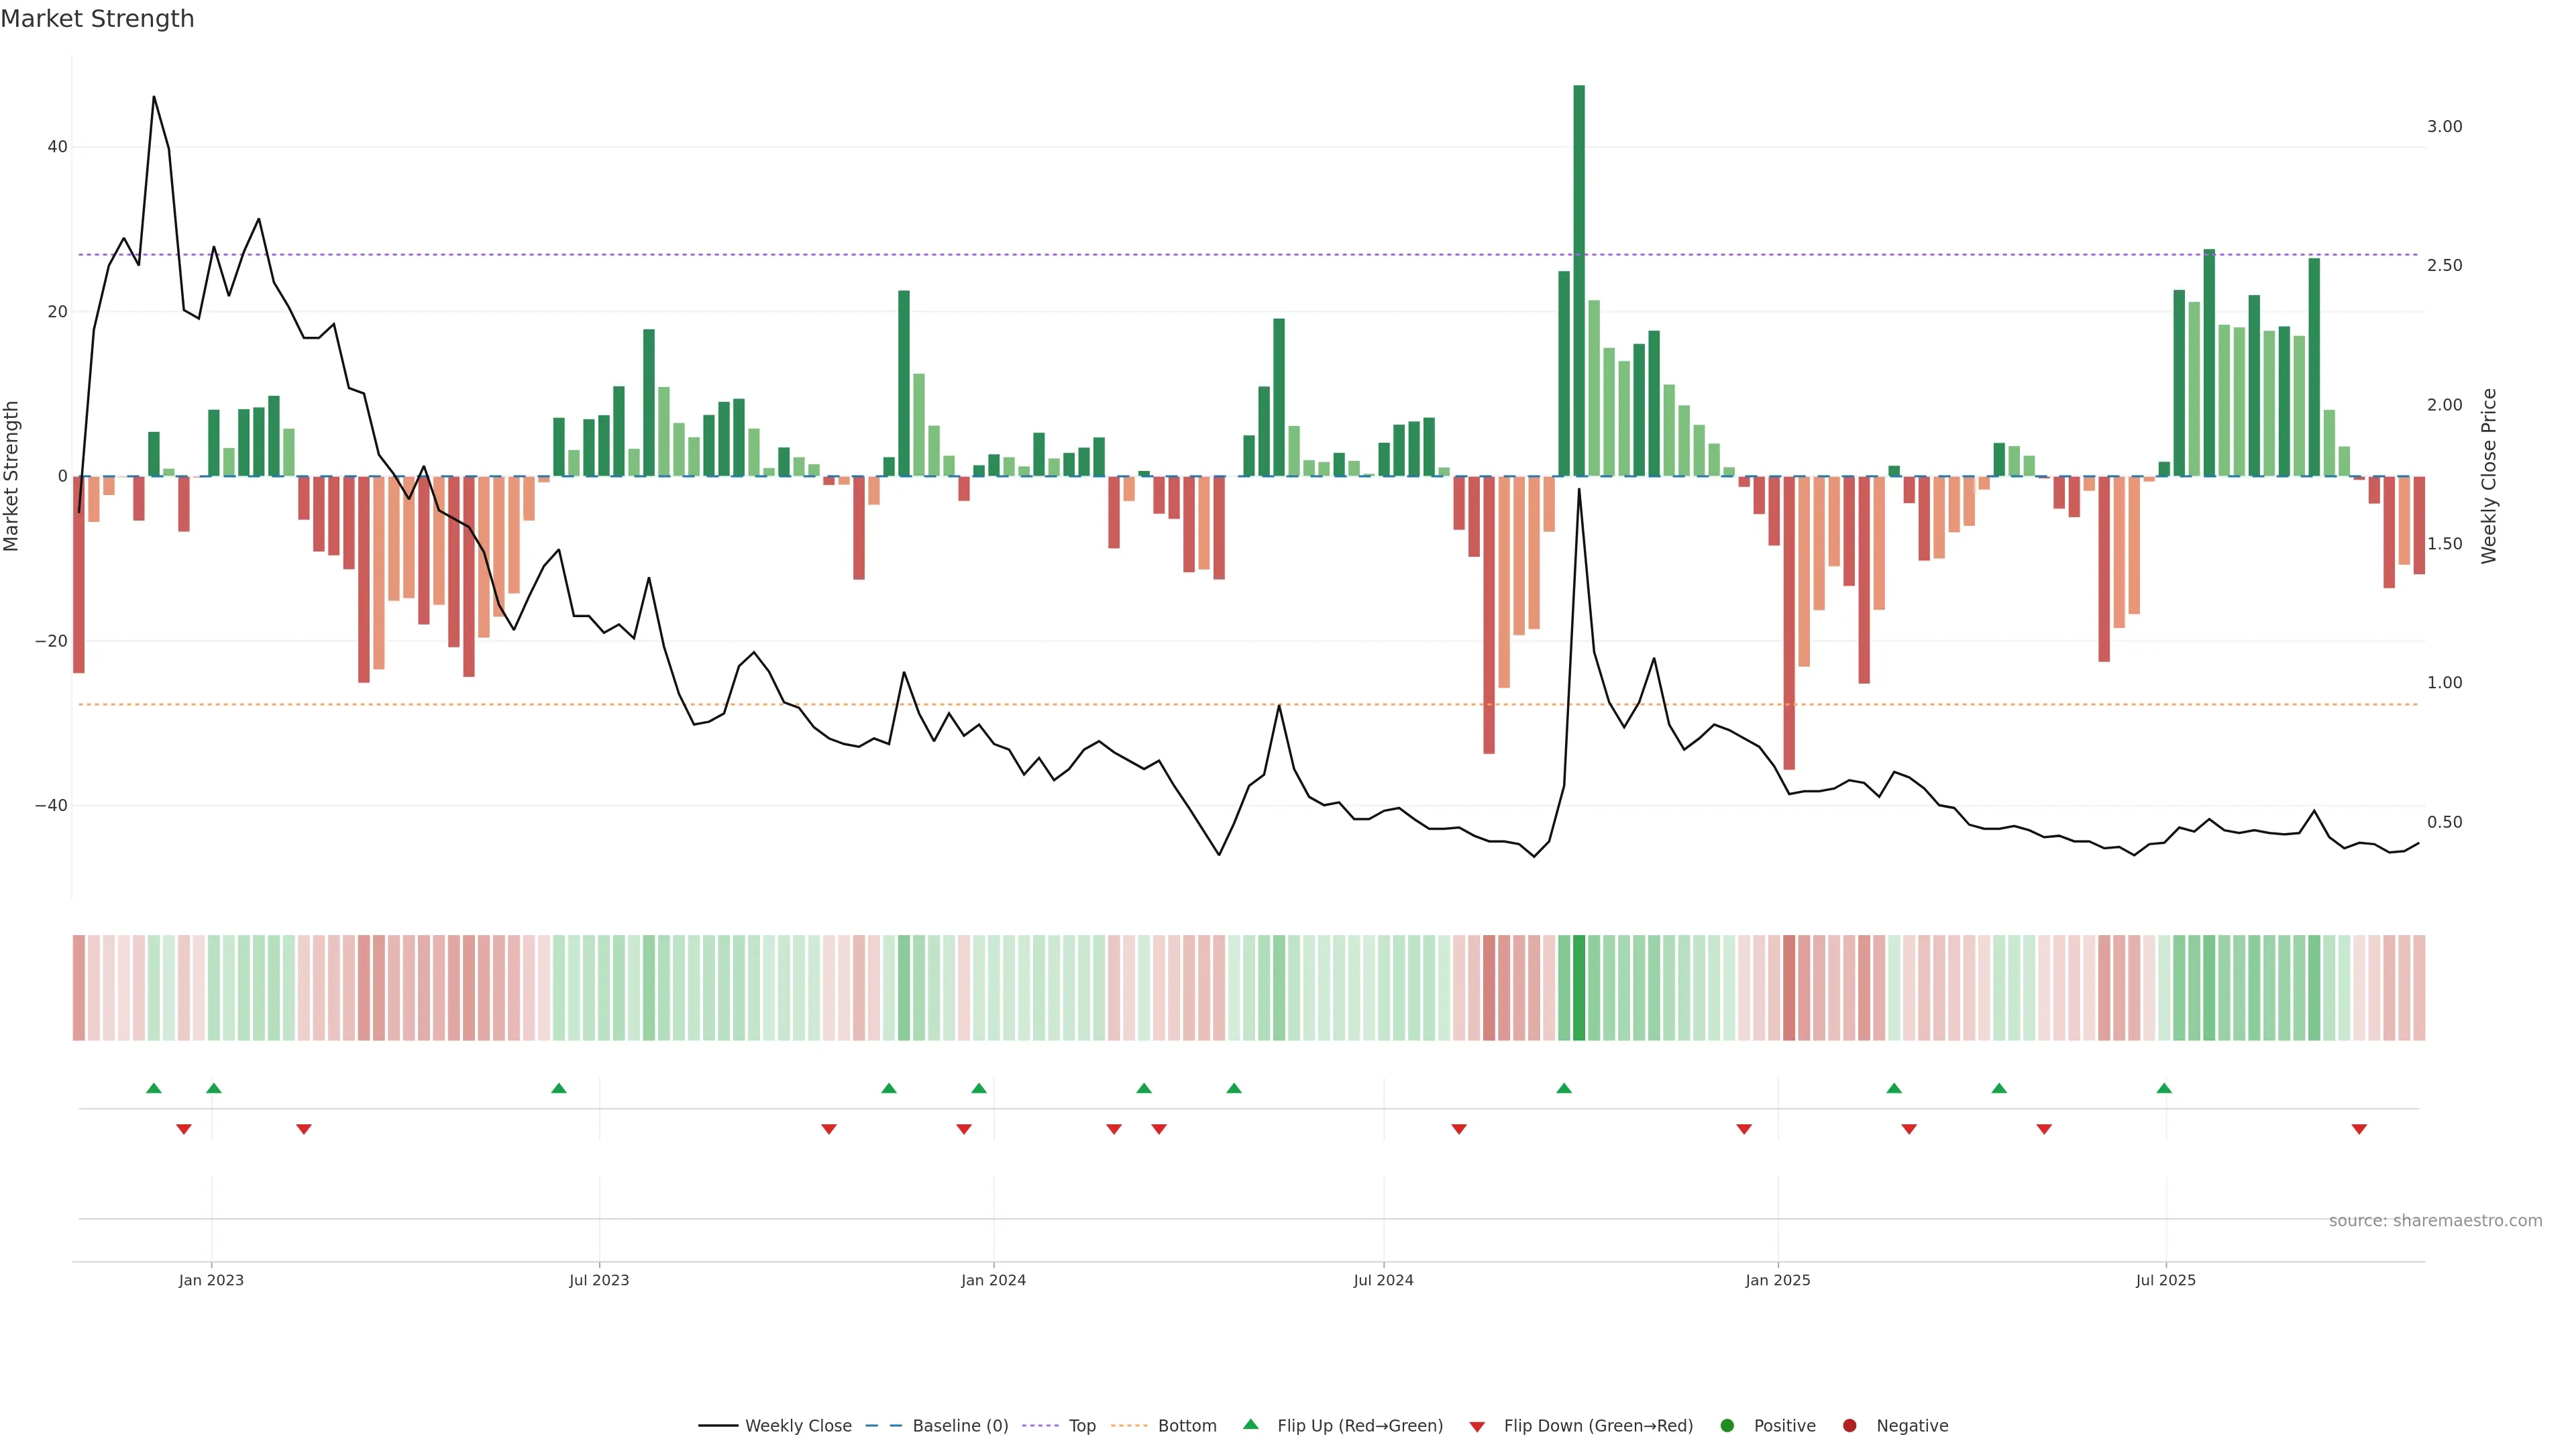
Task: Click the first green flip-up triangle marker
Action: [x=153, y=1088]
